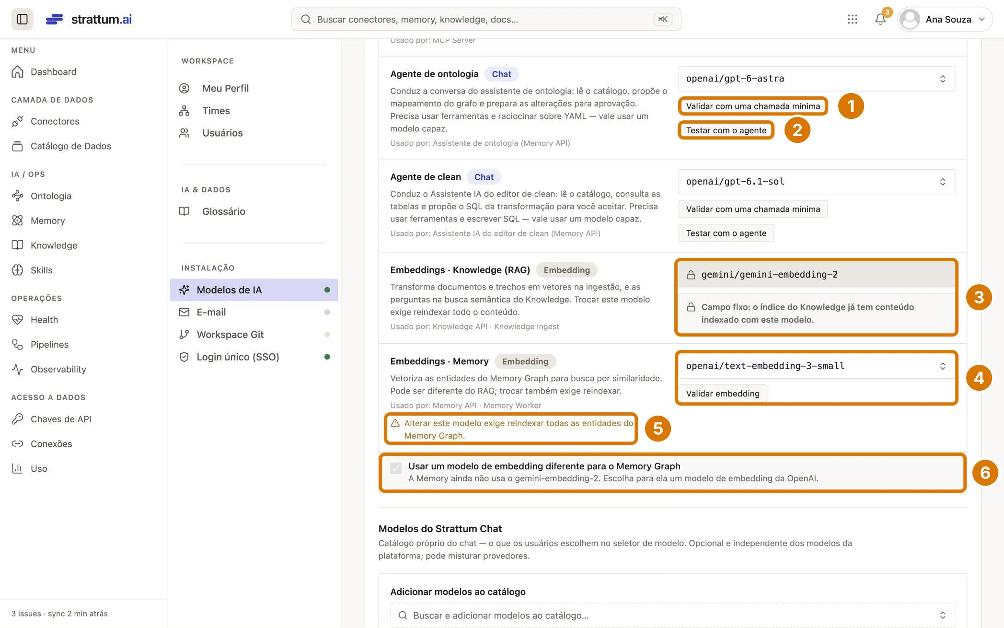This screenshot has height=628, width=1004.
Task: Click the Health heartbeat icon
Action: pos(18,320)
